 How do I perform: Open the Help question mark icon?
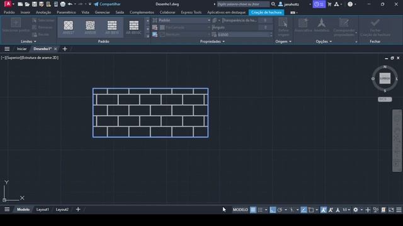click(x=350, y=4)
